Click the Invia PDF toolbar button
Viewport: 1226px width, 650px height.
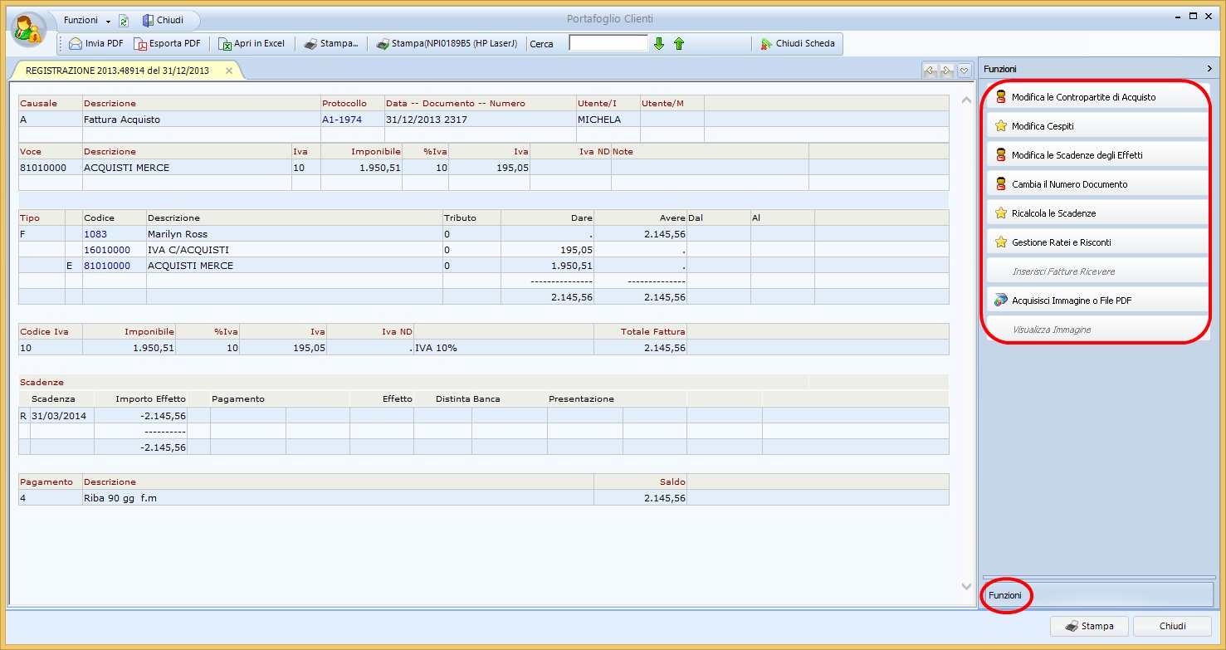(95, 43)
